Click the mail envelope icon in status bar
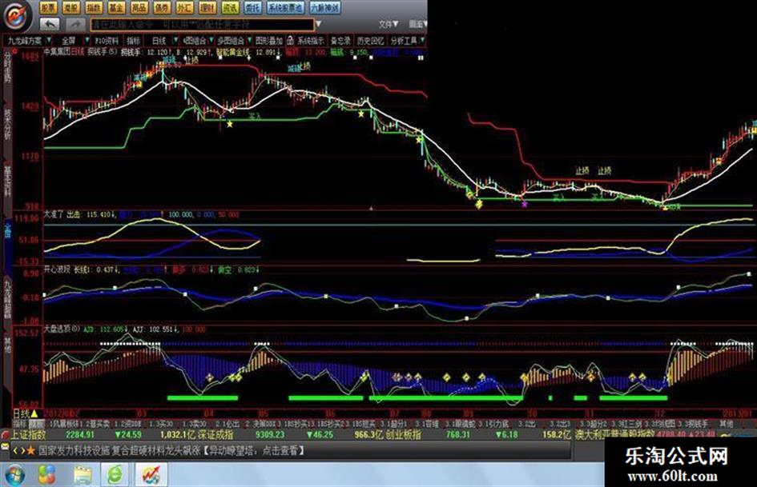This screenshot has height=487, width=757. tap(6, 447)
